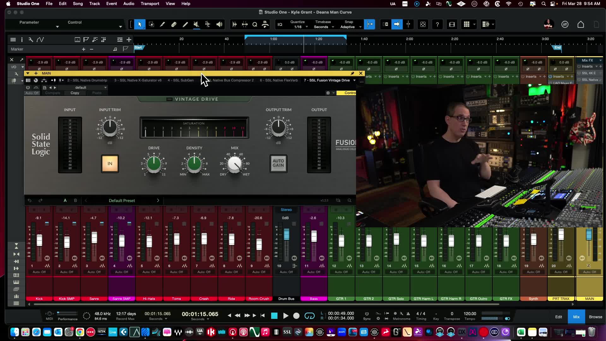
Task: Open Snap Adaptive dropdown
Action: [x=350, y=27]
